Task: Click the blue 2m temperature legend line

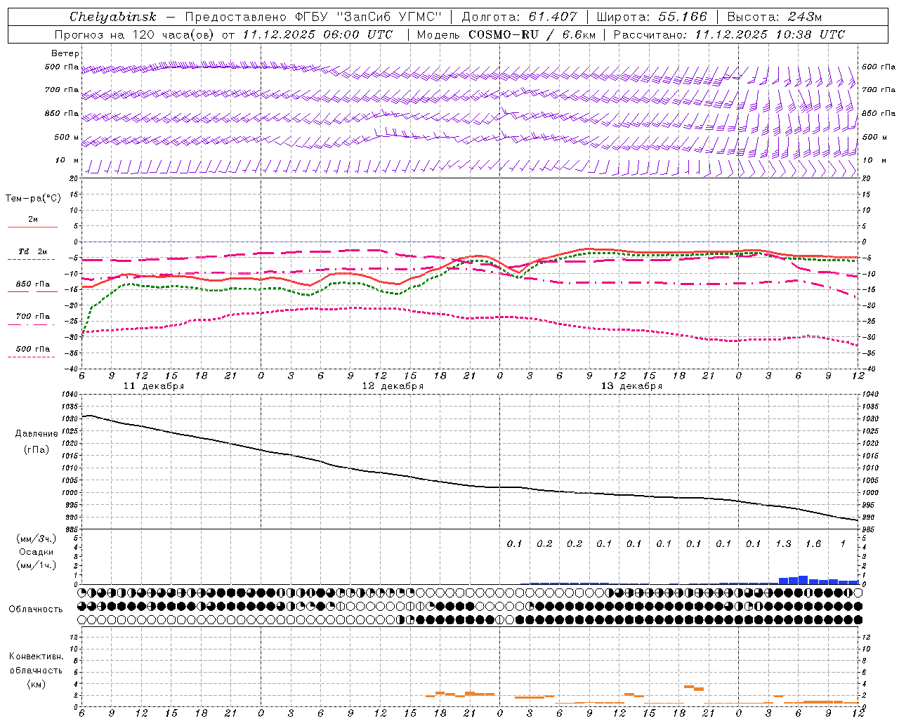Action: pyautogui.click(x=32, y=227)
